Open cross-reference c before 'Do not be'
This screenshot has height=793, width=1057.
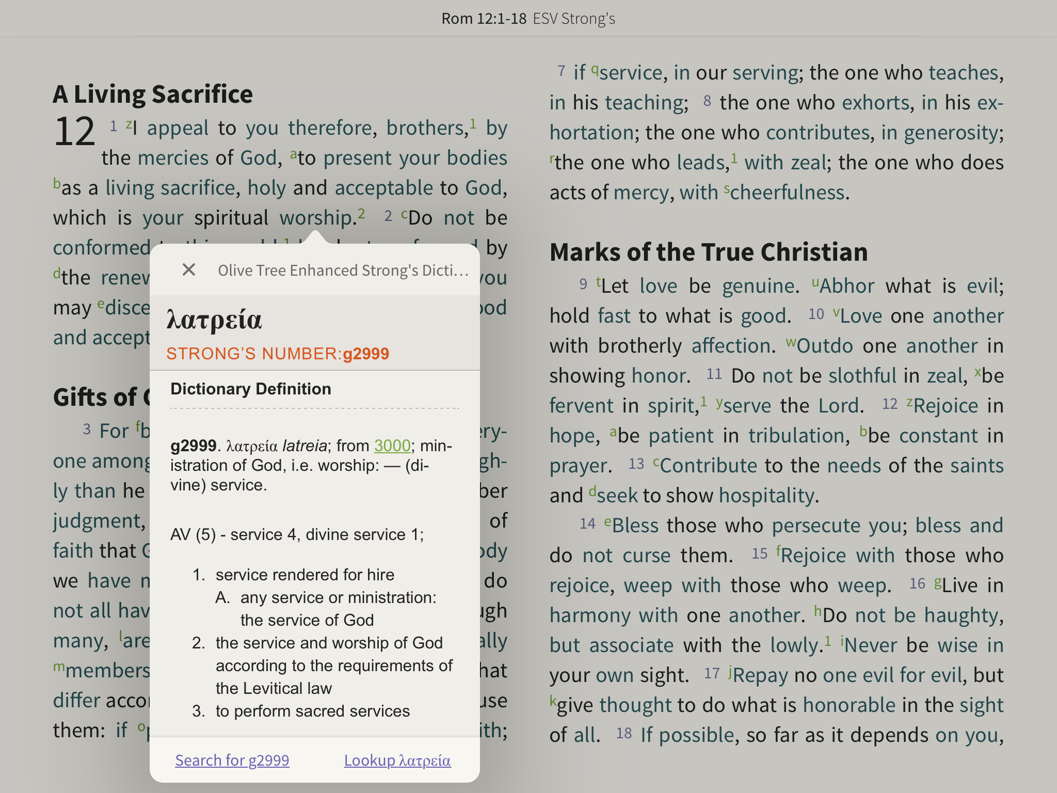pyautogui.click(x=404, y=213)
